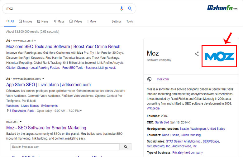The width and height of the screenshot is (243, 157).
Task: Expand the arrow next to moz.com organic result
Action: (21, 122)
